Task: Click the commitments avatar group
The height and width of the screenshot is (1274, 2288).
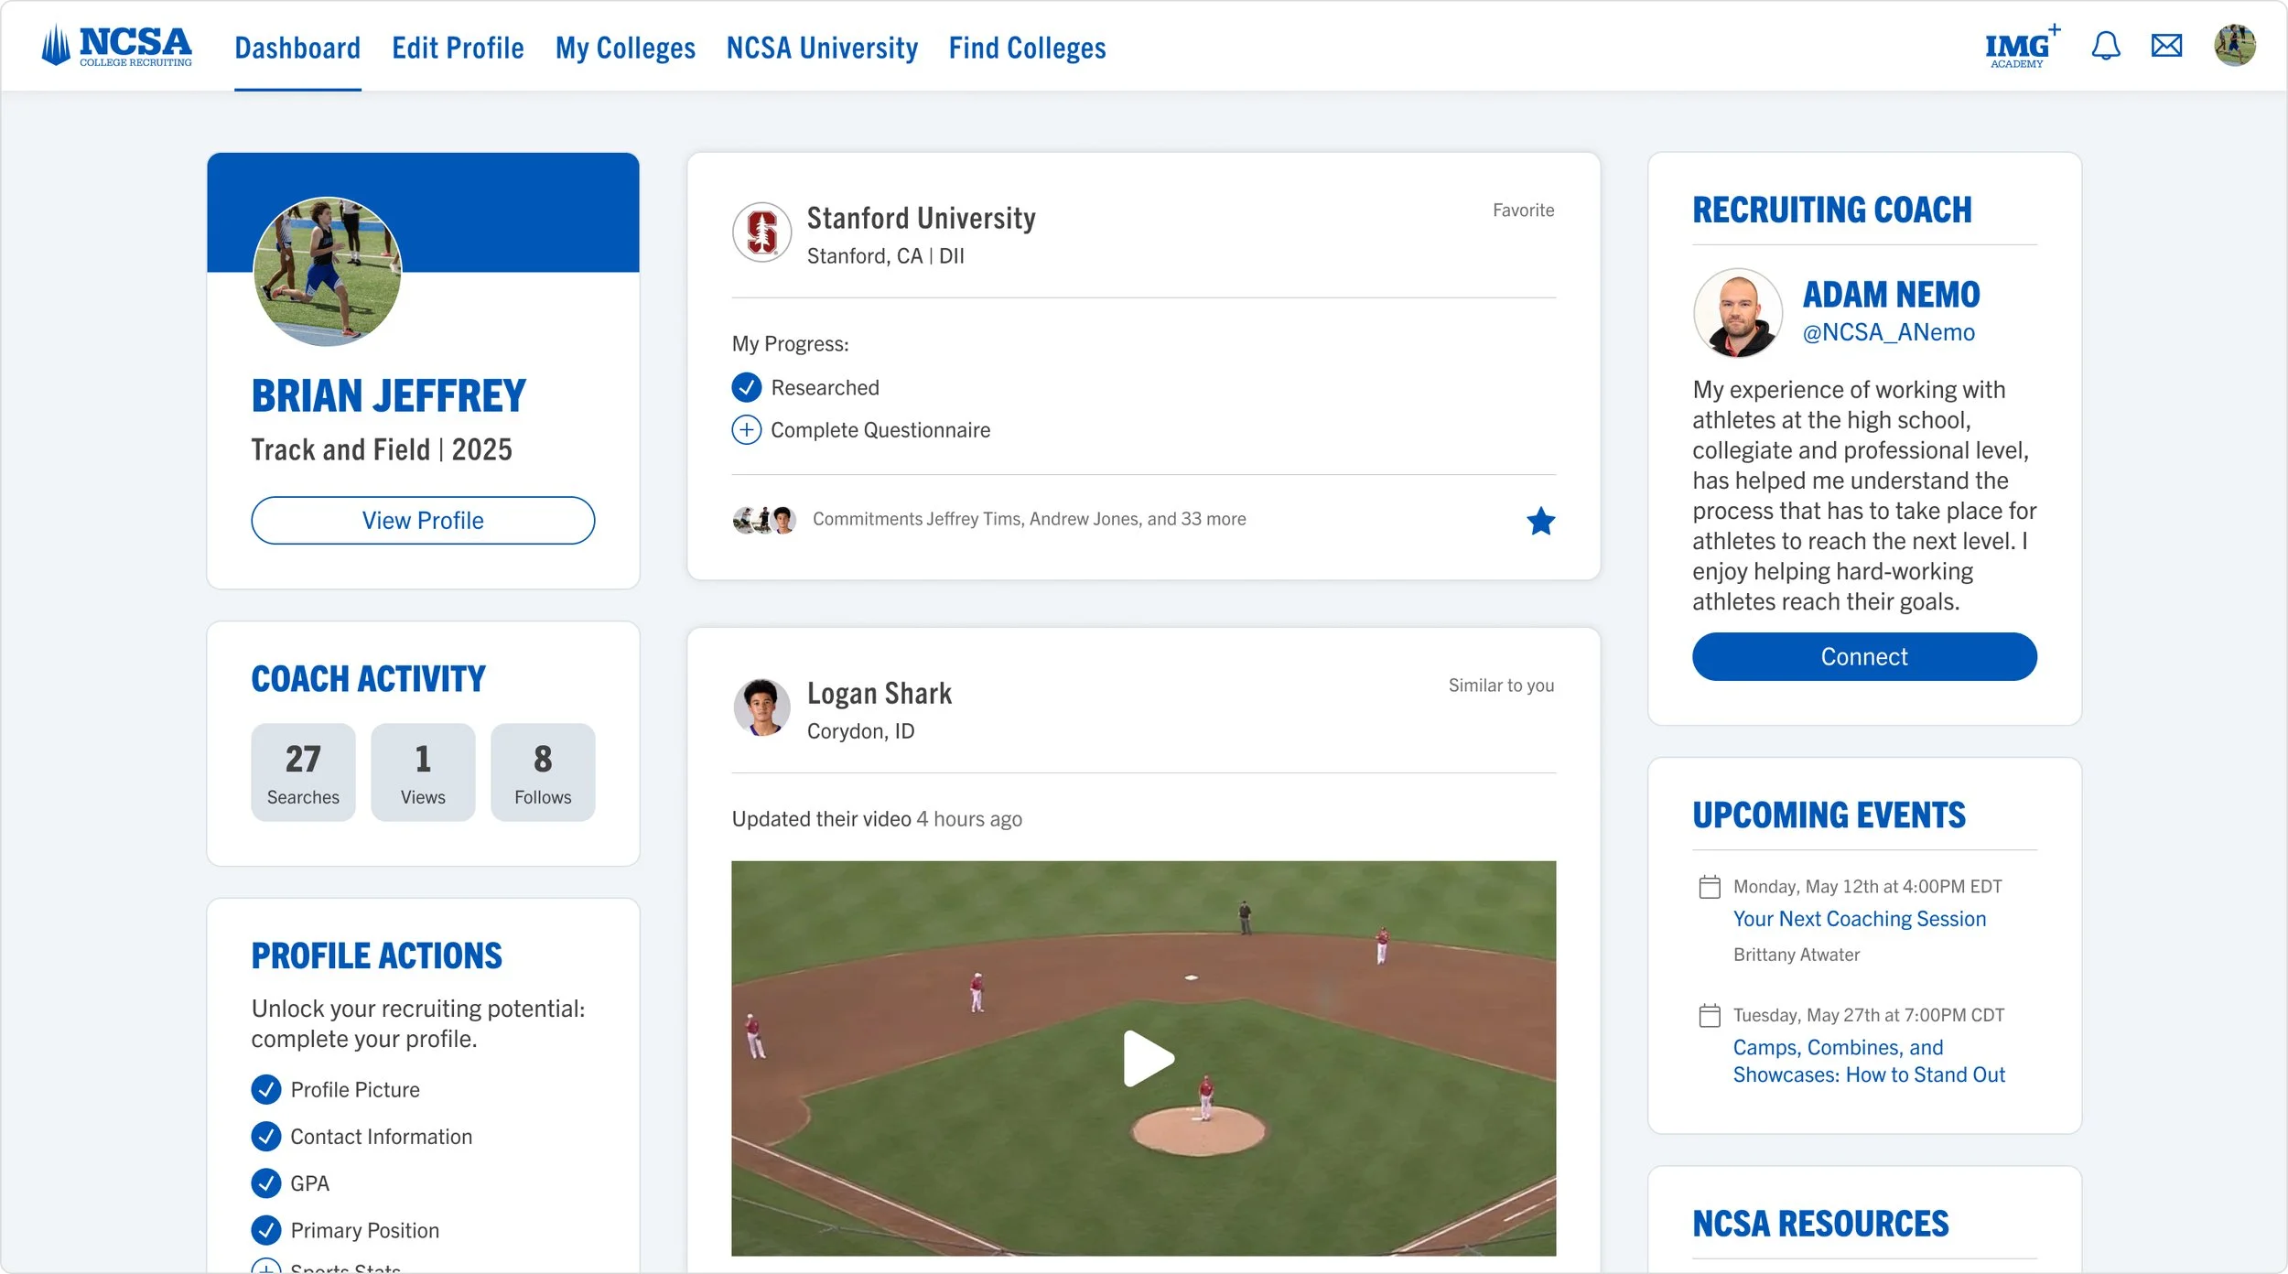Action: 764,520
